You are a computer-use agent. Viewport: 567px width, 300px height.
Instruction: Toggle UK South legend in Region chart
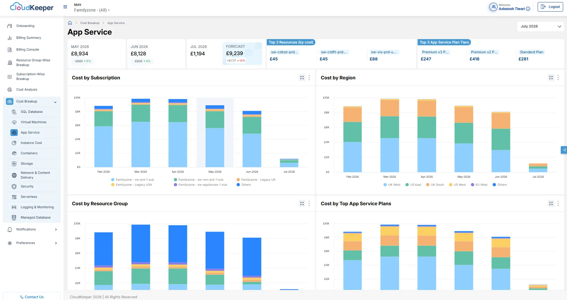click(x=435, y=185)
